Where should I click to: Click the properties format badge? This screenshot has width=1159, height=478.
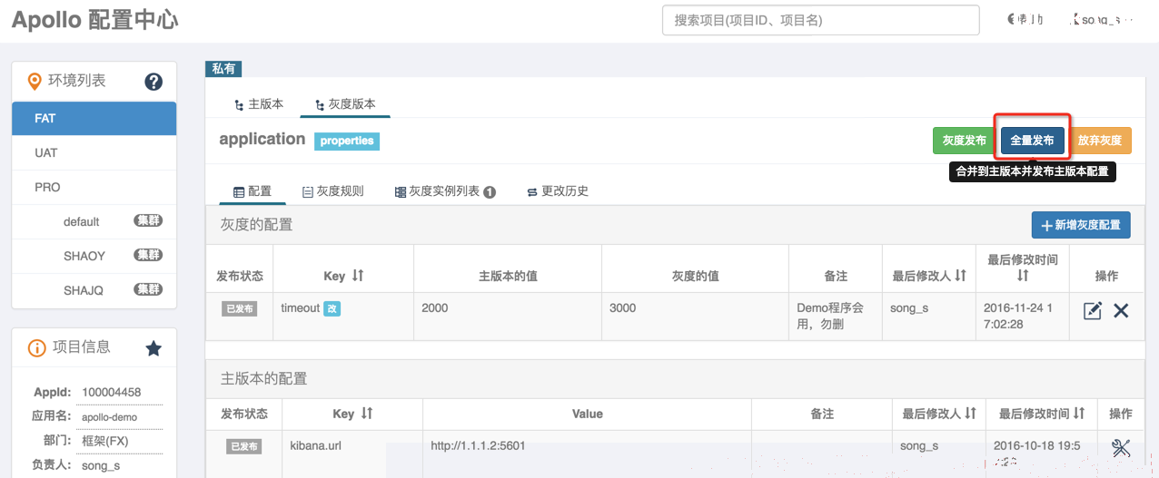click(346, 141)
